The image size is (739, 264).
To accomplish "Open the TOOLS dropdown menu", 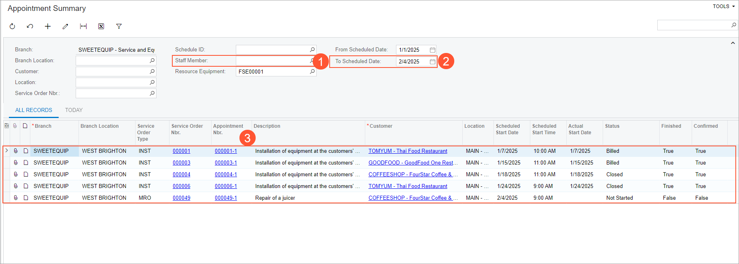I will point(723,6).
